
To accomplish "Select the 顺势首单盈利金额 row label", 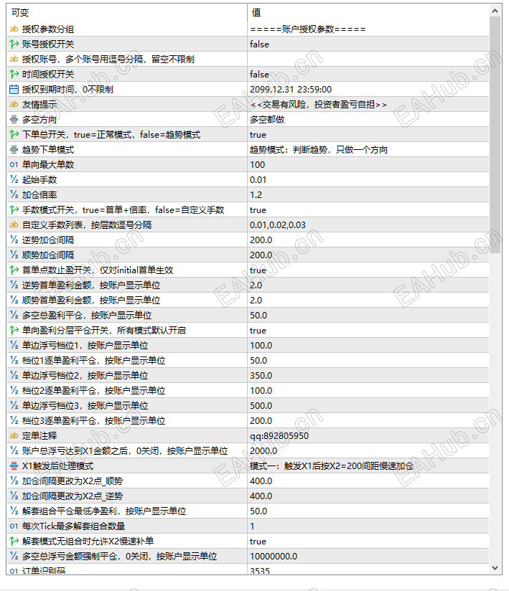I will 91,301.
